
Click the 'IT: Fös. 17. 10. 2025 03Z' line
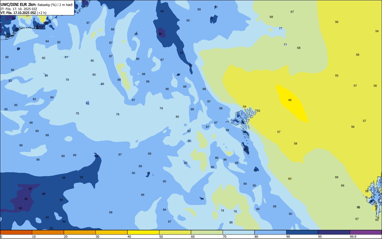pos(19,9)
